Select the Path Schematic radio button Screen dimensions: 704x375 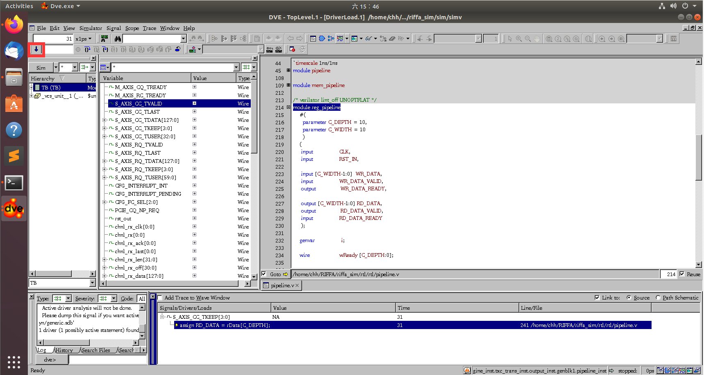click(658, 297)
